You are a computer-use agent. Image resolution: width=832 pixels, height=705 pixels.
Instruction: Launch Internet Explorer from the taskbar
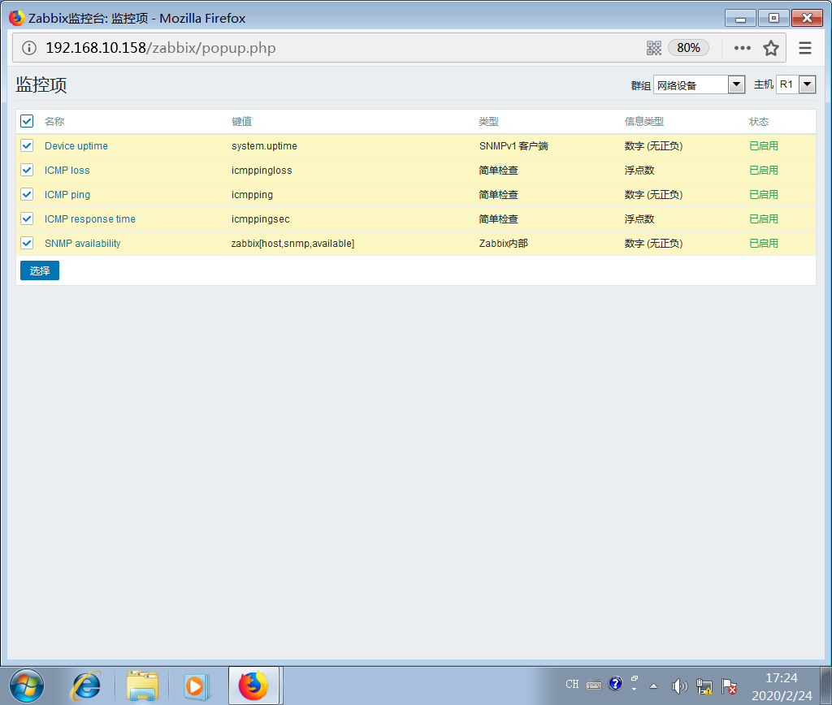pos(85,686)
